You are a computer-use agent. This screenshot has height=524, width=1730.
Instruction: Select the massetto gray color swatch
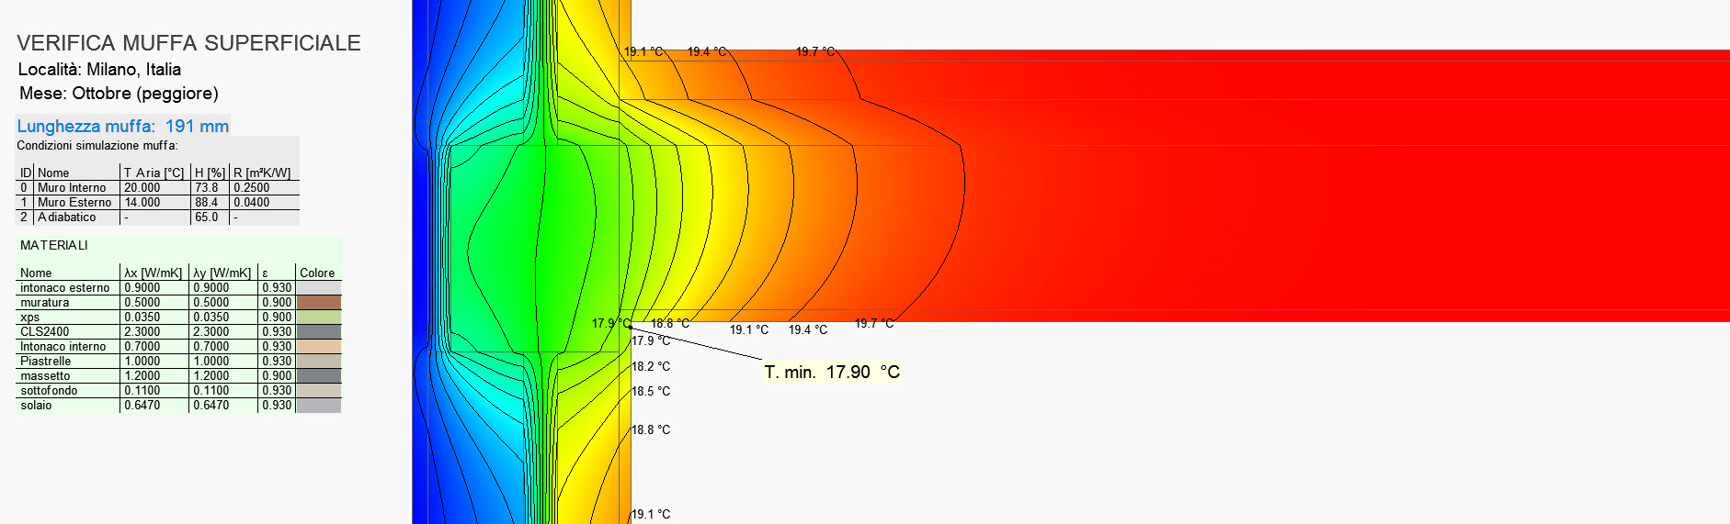pos(318,375)
